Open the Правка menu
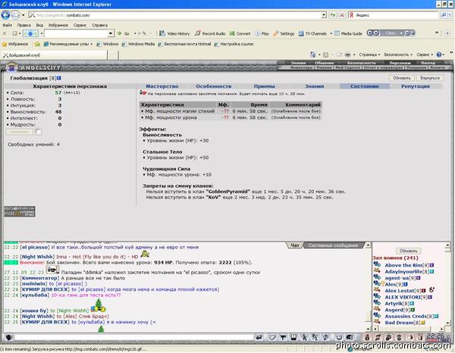Screen dimensions: 455x353 [x=24, y=25]
